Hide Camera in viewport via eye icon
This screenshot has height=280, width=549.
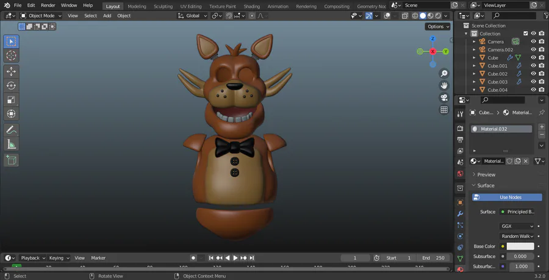(533, 41)
